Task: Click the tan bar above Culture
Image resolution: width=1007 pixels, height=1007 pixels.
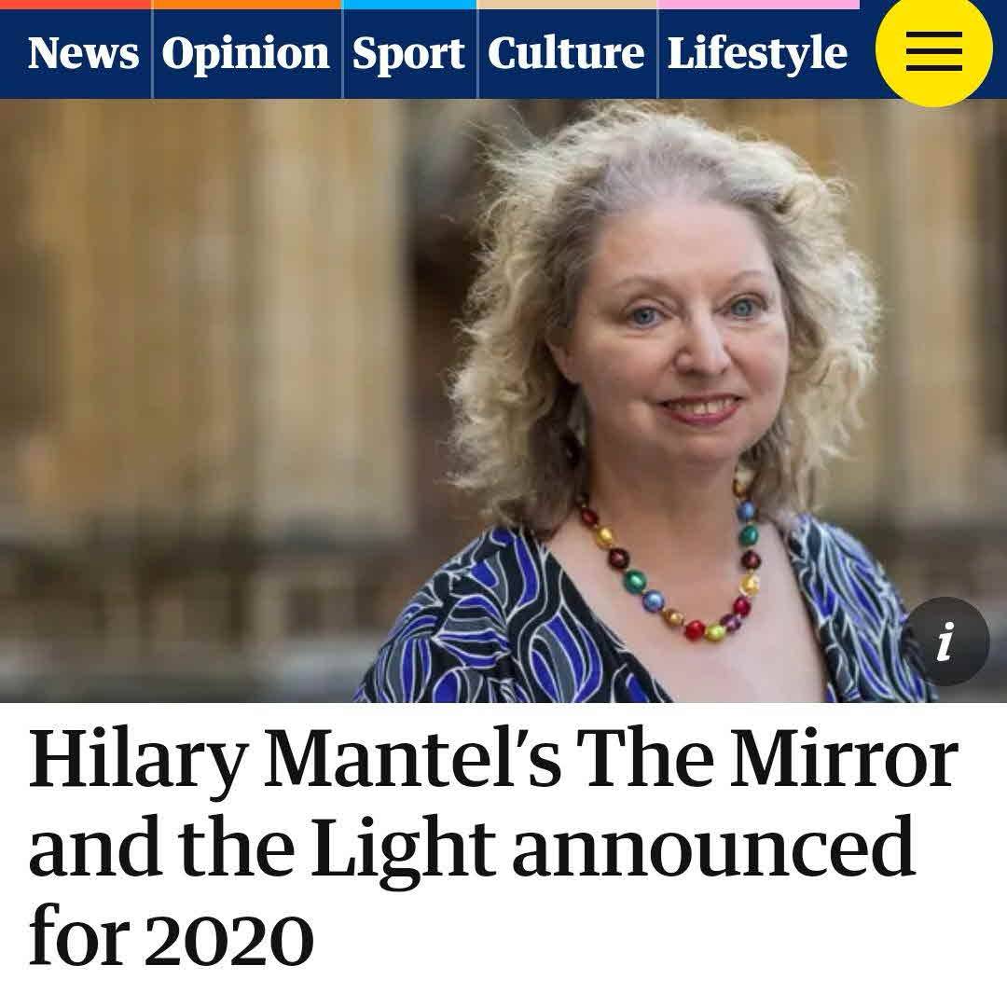Action: pos(568,5)
